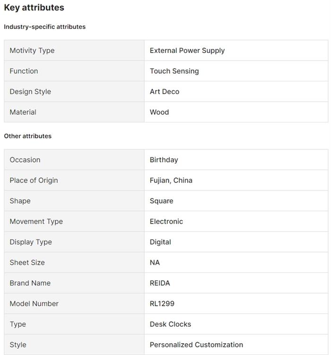Click Fujian, China origin value
The width and height of the screenshot is (331, 355).
click(171, 180)
